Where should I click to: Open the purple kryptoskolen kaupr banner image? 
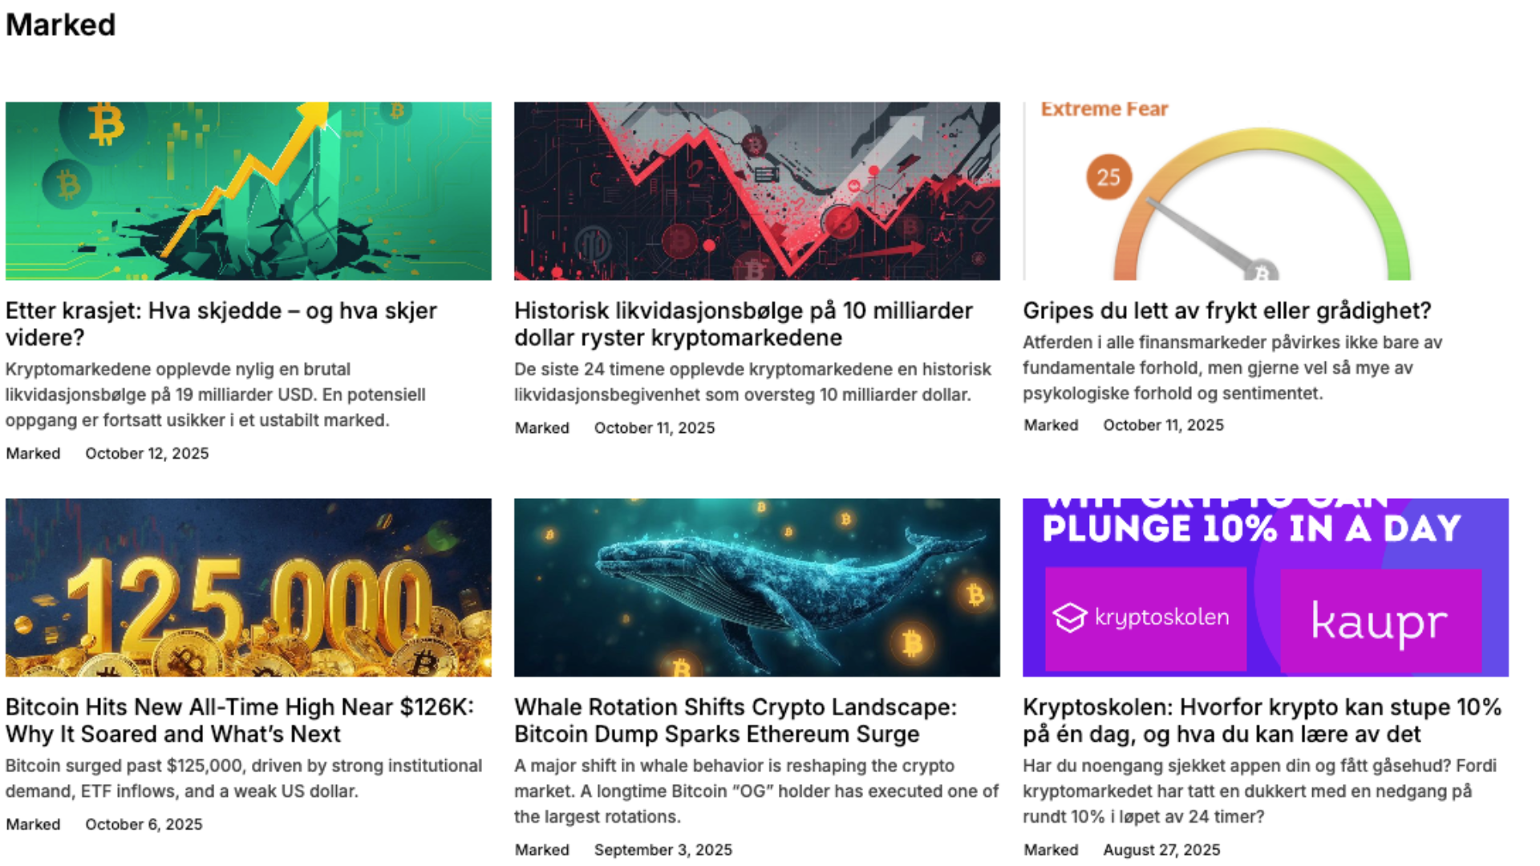point(1266,588)
